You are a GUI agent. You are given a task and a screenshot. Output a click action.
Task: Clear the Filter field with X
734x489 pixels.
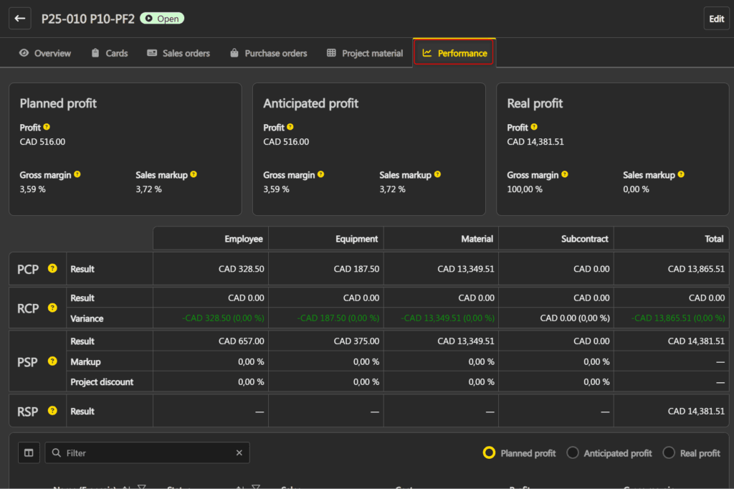[x=239, y=453]
